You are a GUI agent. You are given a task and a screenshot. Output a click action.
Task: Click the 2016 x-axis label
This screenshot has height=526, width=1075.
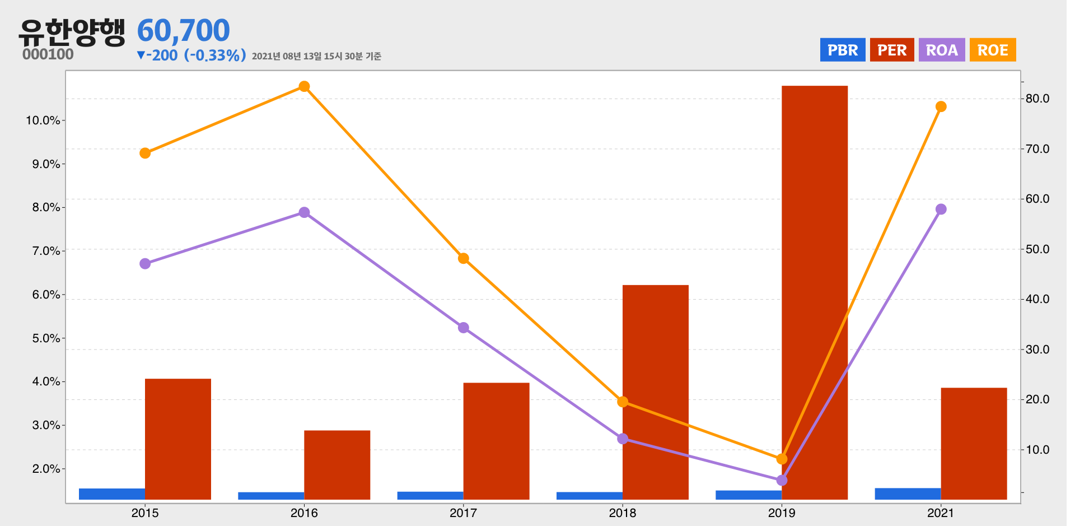click(304, 513)
